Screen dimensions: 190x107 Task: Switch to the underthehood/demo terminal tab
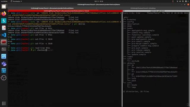tap(52, 8)
